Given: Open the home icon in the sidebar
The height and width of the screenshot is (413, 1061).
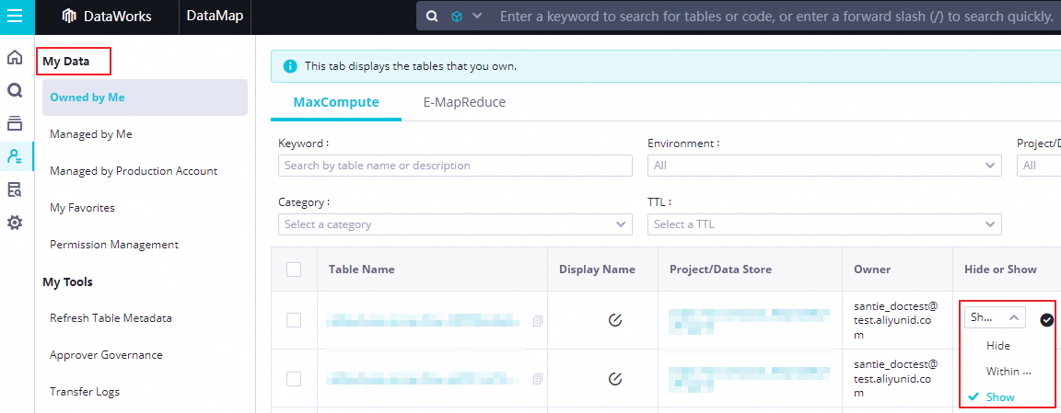Looking at the screenshot, I should click(14, 57).
